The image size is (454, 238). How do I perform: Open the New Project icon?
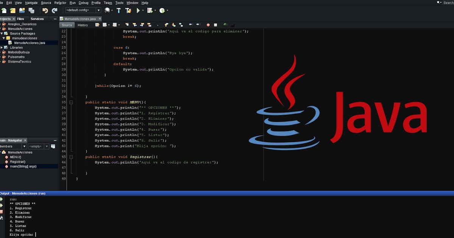tap(13, 11)
